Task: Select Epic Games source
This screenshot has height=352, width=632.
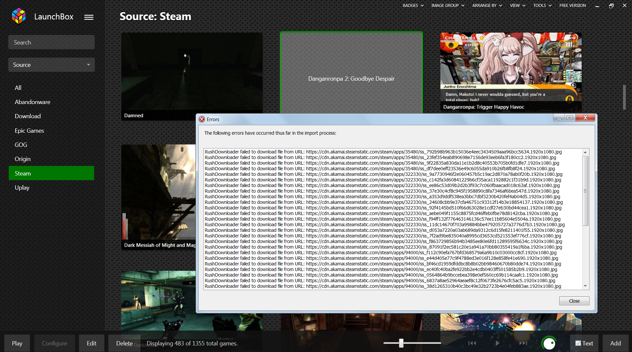Action: pos(51,131)
